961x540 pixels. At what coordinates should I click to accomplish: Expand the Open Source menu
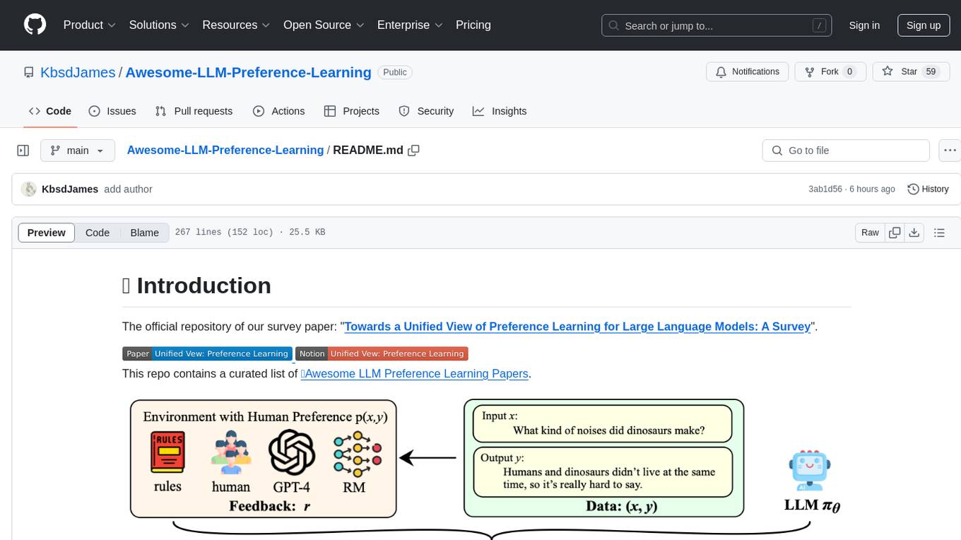point(323,25)
